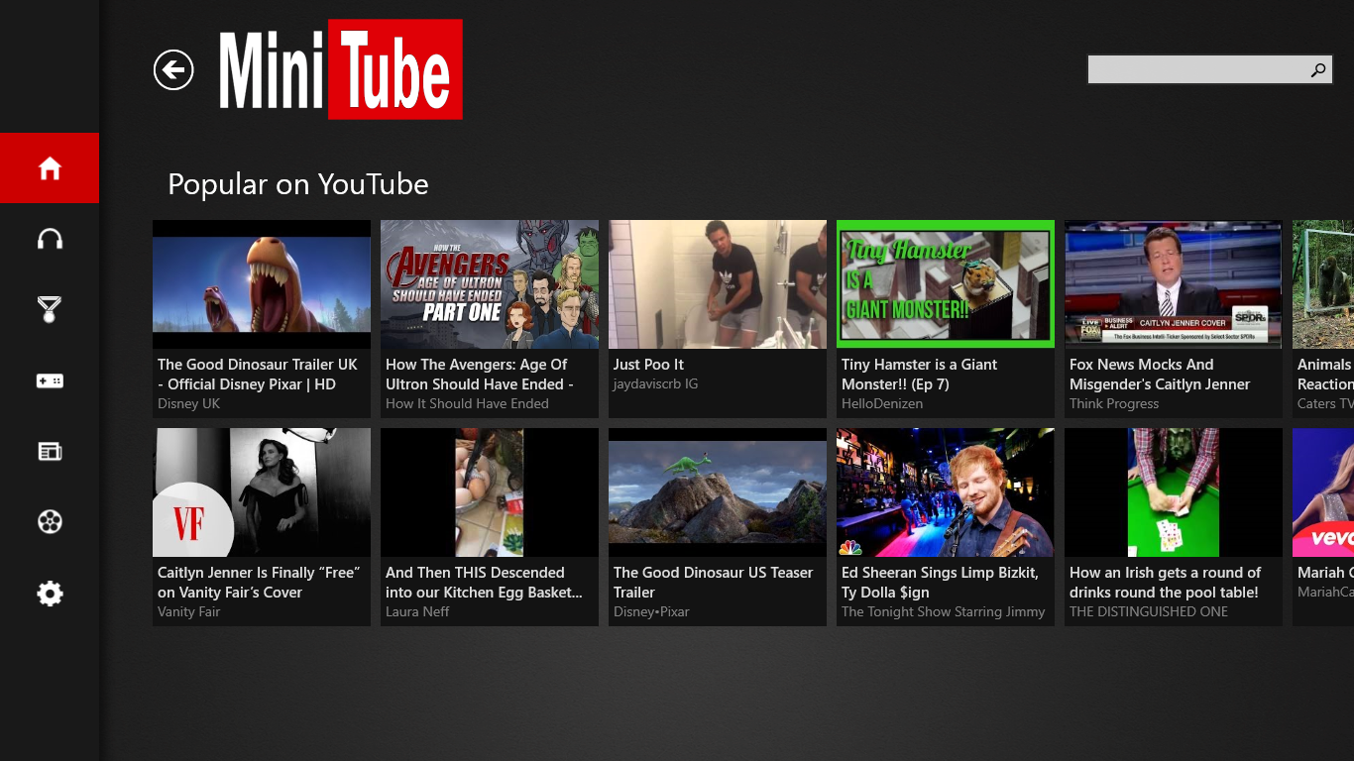1354x761 pixels.
Task: Click the MiniTube logo
Action: click(x=340, y=69)
